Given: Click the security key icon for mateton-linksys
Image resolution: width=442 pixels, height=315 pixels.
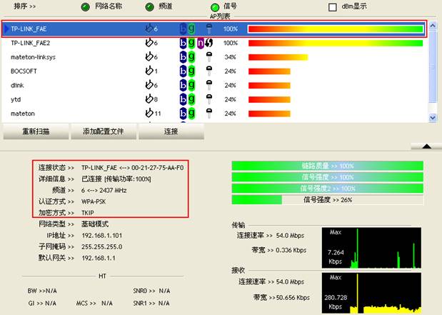Looking at the screenshot, I should coord(209,57).
